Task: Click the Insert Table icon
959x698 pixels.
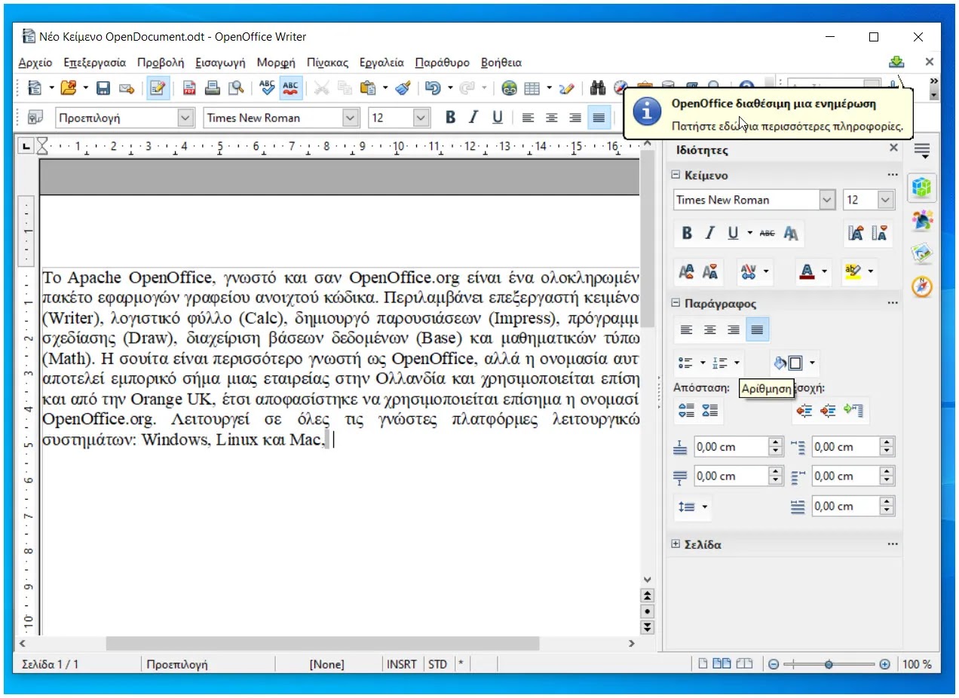Action: pos(532,88)
